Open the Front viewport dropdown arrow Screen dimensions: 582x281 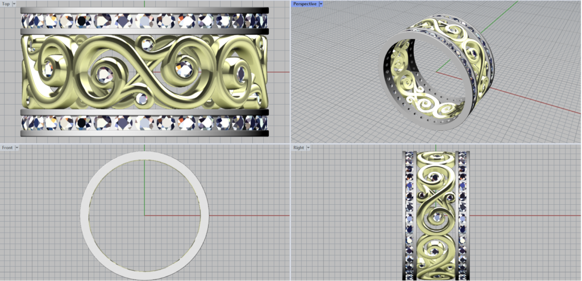click(17, 148)
